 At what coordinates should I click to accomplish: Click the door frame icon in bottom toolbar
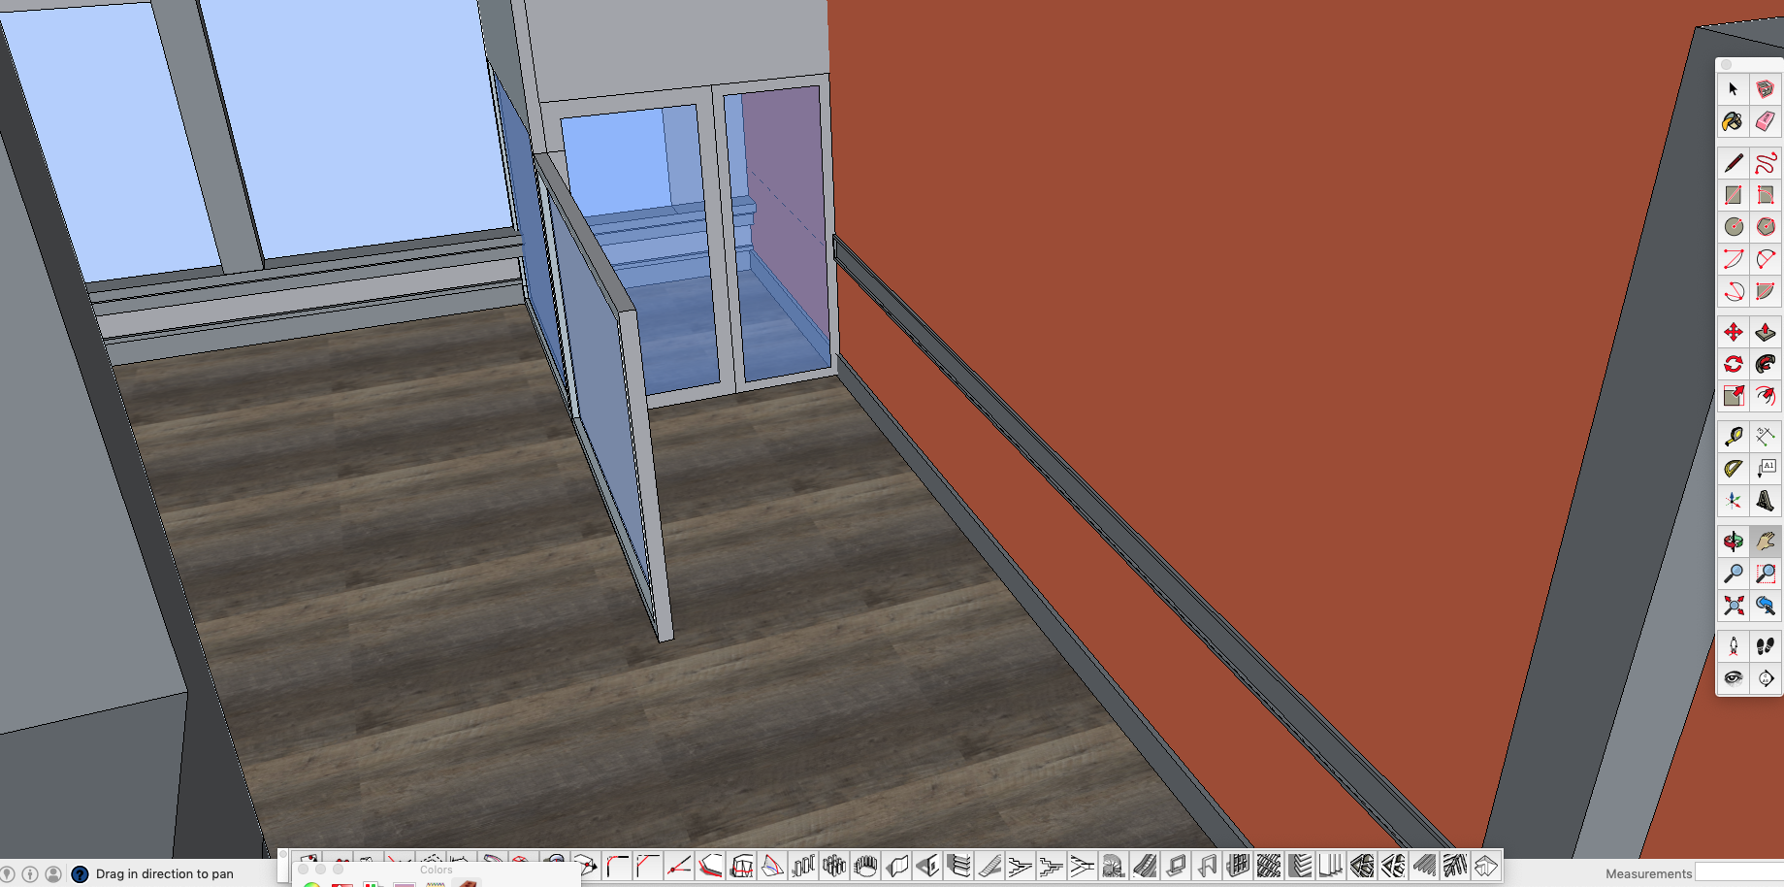(x=1207, y=866)
